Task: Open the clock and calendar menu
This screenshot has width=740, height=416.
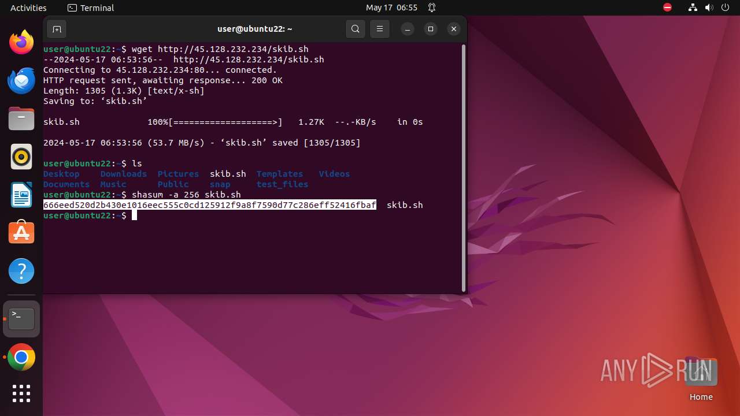Action: tap(391, 8)
